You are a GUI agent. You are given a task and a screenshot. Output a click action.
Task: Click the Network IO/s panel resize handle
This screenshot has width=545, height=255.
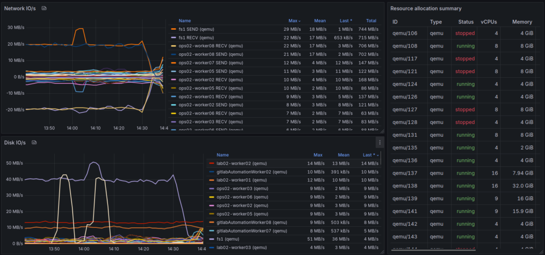pyautogui.click(x=381, y=130)
